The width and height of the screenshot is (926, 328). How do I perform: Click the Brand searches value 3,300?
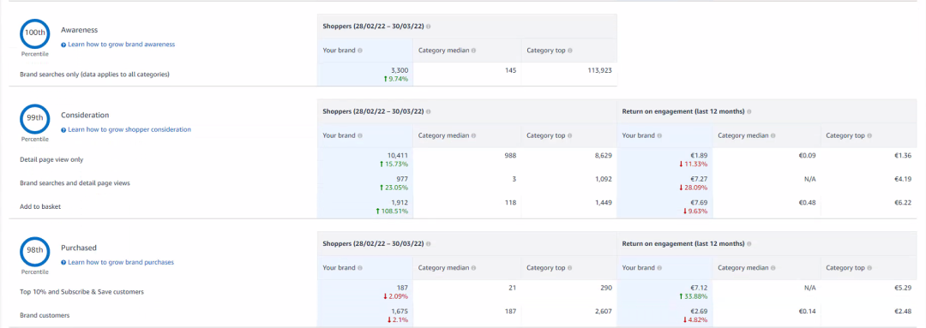pyautogui.click(x=400, y=70)
